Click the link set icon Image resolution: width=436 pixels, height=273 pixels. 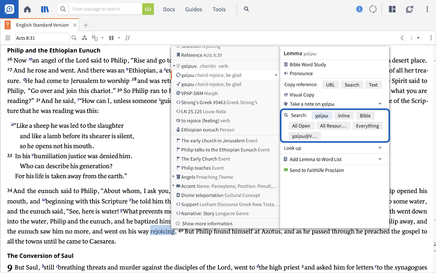pyautogui.click(x=95, y=38)
